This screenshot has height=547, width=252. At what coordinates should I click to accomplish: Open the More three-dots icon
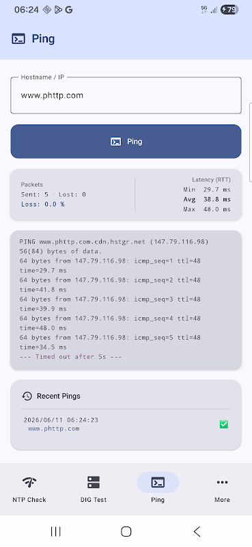click(x=222, y=482)
